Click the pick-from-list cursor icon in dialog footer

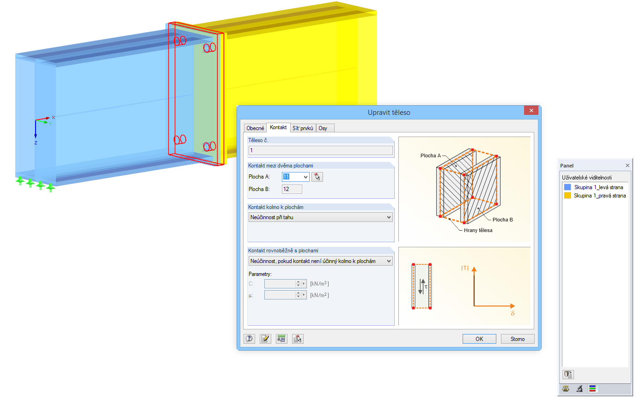point(298,339)
